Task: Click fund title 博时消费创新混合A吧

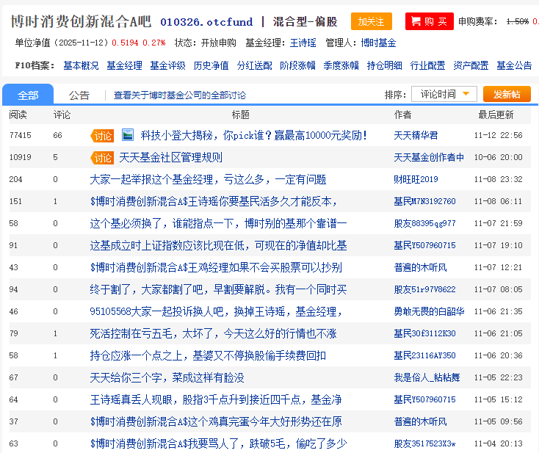Action: [x=81, y=21]
